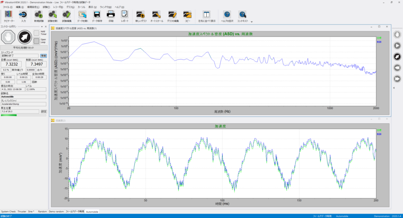Toggle the Hold Timer button
This screenshot has height=218, width=403.
(x=37, y=33)
